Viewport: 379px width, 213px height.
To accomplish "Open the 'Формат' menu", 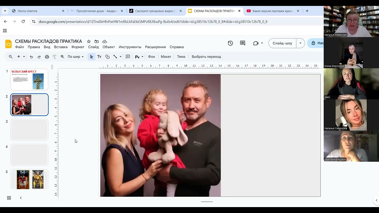I will (x=78, y=47).
